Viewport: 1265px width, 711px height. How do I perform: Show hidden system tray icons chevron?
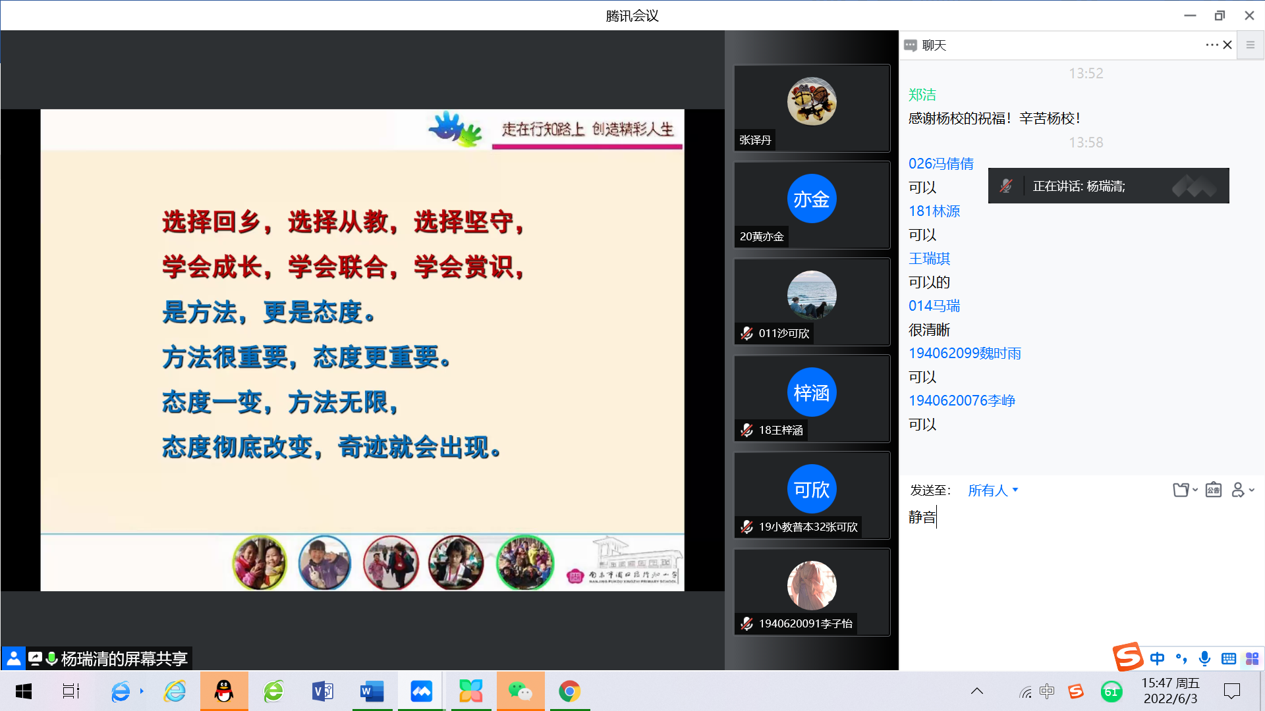pos(977,691)
